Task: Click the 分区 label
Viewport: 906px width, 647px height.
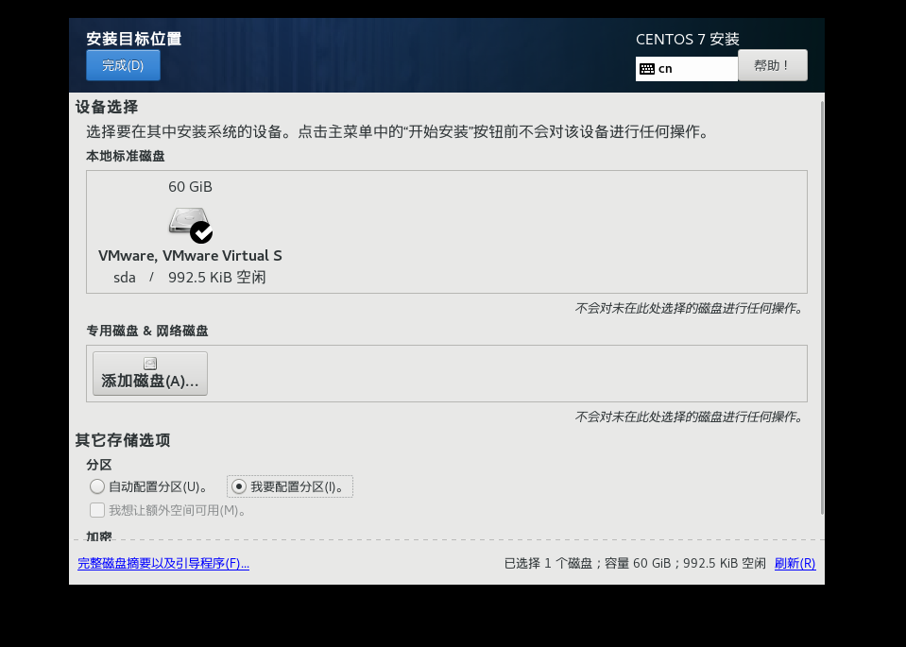Action: tap(99, 465)
